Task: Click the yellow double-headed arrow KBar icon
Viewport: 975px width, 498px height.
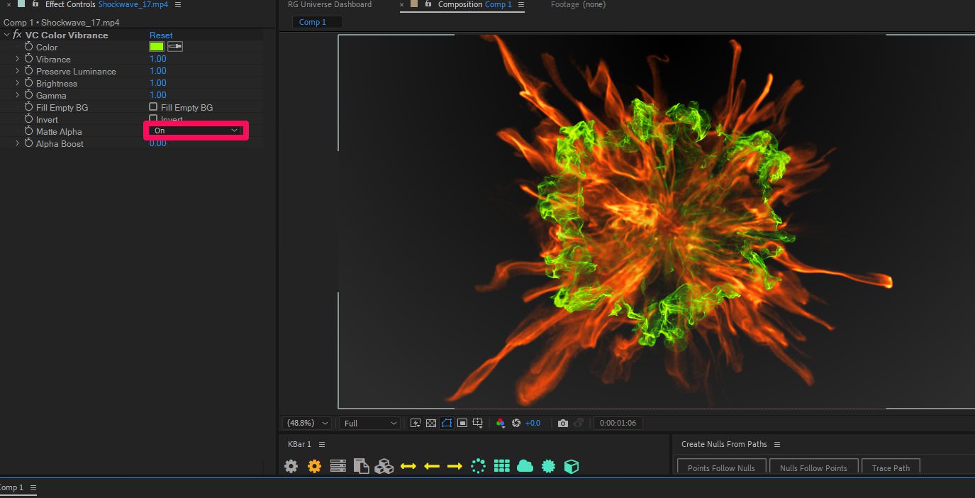Action: point(409,466)
